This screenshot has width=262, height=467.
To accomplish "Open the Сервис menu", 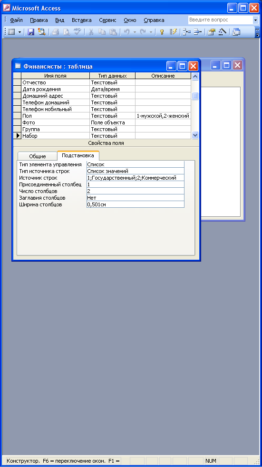I will click(x=107, y=20).
